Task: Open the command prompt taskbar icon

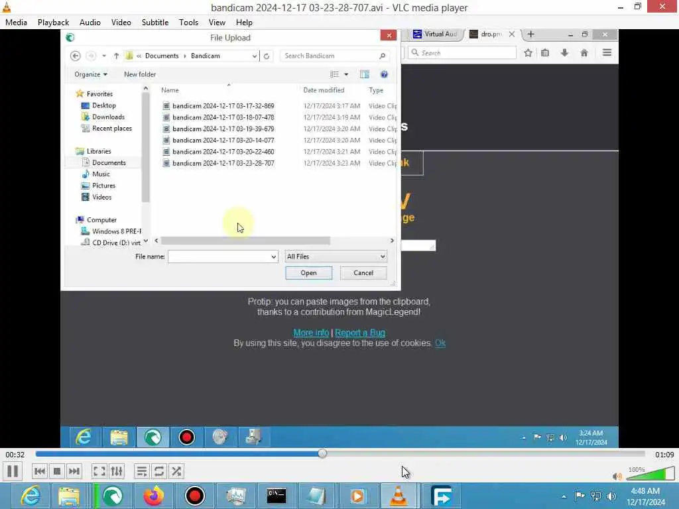Action: [277, 496]
